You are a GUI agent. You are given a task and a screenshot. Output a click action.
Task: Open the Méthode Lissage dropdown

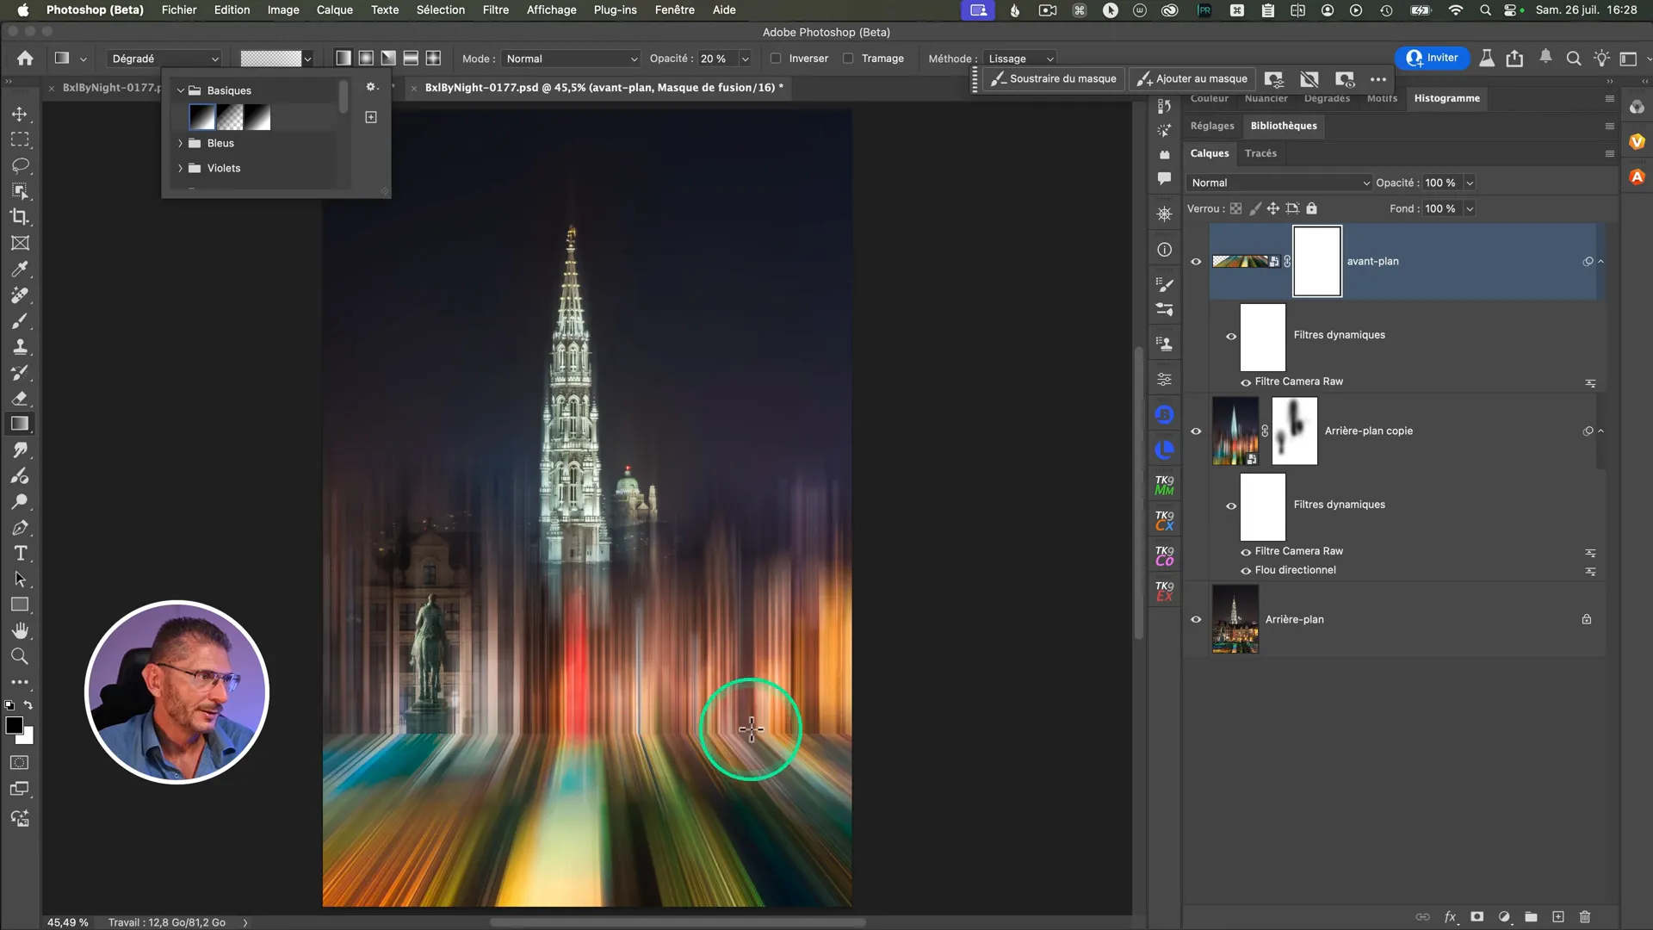coord(1020,59)
